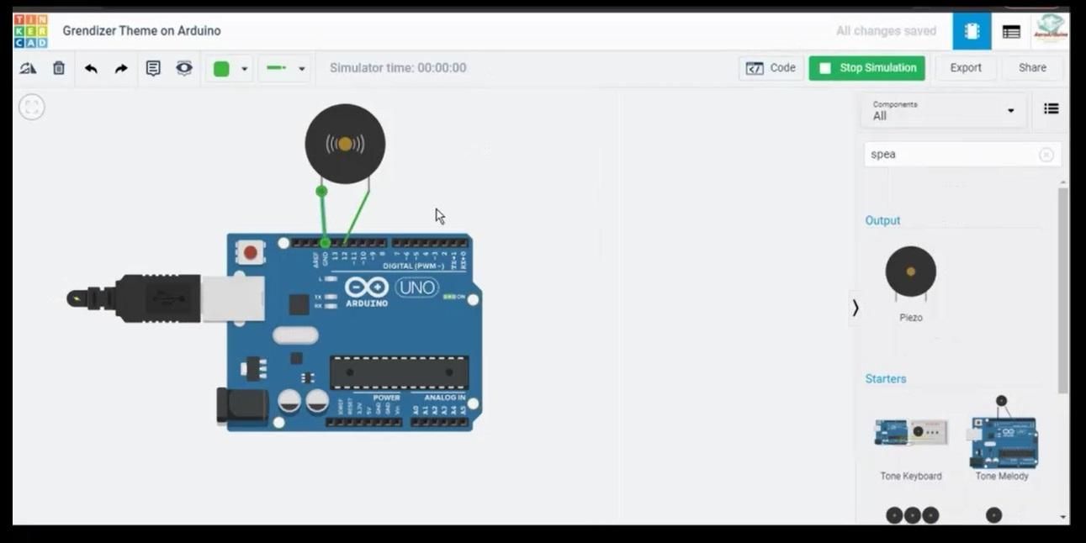Click the Delete (trash) icon
Image resolution: width=1086 pixels, height=543 pixels.
point(58,68)
